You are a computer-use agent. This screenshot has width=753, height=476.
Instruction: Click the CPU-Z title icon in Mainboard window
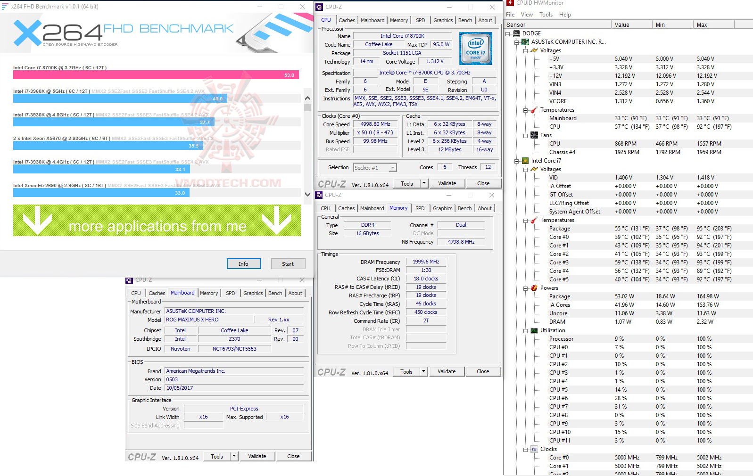coord(130,280)
